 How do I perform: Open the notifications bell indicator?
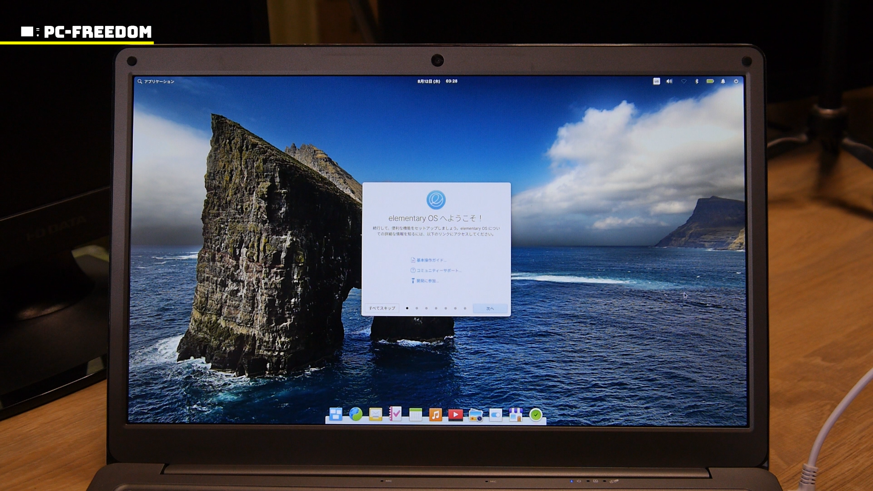coord(723,81)
